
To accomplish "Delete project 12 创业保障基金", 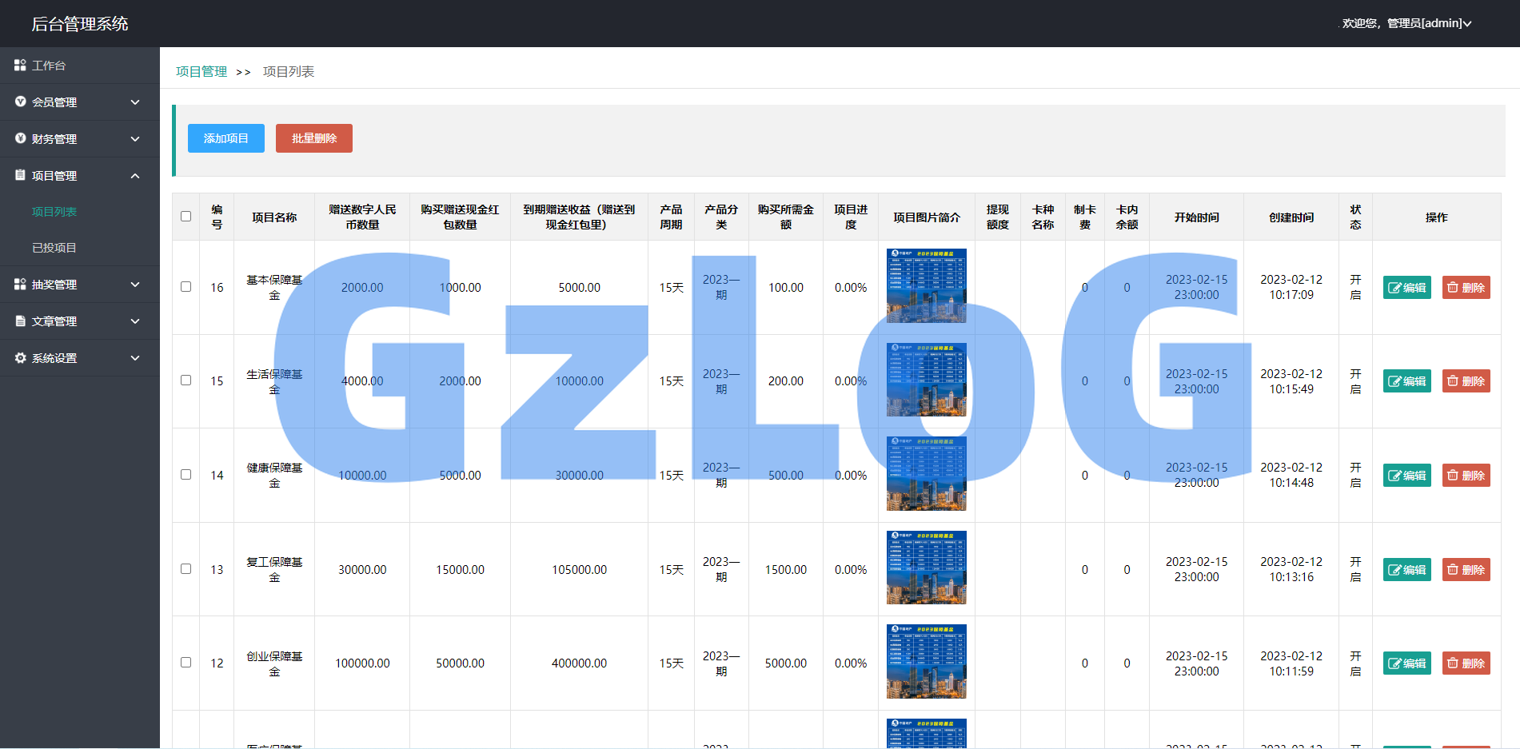I will (1466, 663).
